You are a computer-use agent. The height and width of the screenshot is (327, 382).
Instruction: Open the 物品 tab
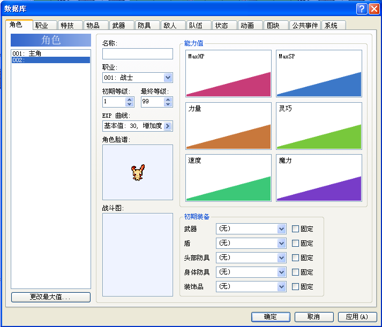[x=96, y=25]
